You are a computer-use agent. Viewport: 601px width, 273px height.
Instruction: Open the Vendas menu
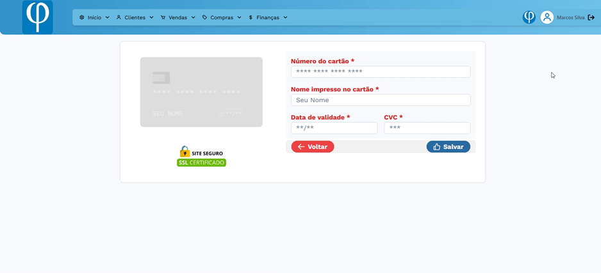coord(177,17)
